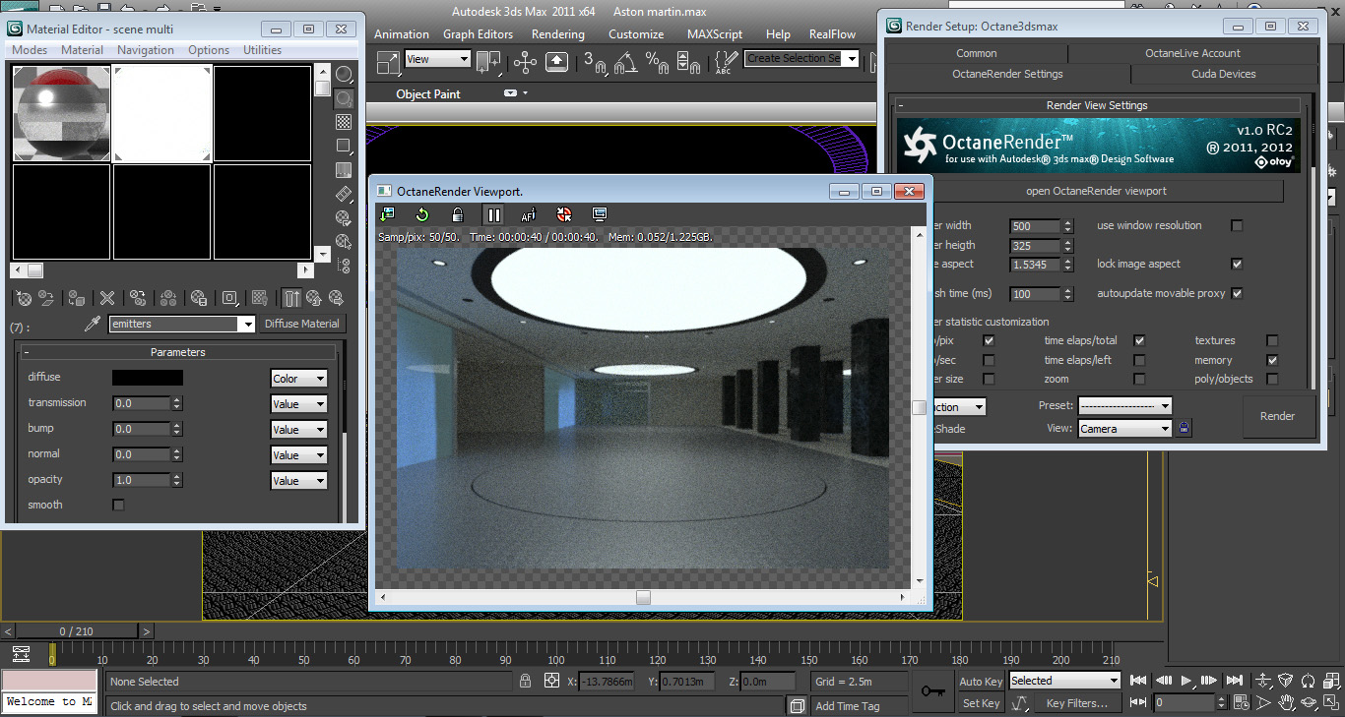The height and width of the screenshot is (717, 1345).
Task: Toggle the Angle Snap icon
Action: click(625, 63)
